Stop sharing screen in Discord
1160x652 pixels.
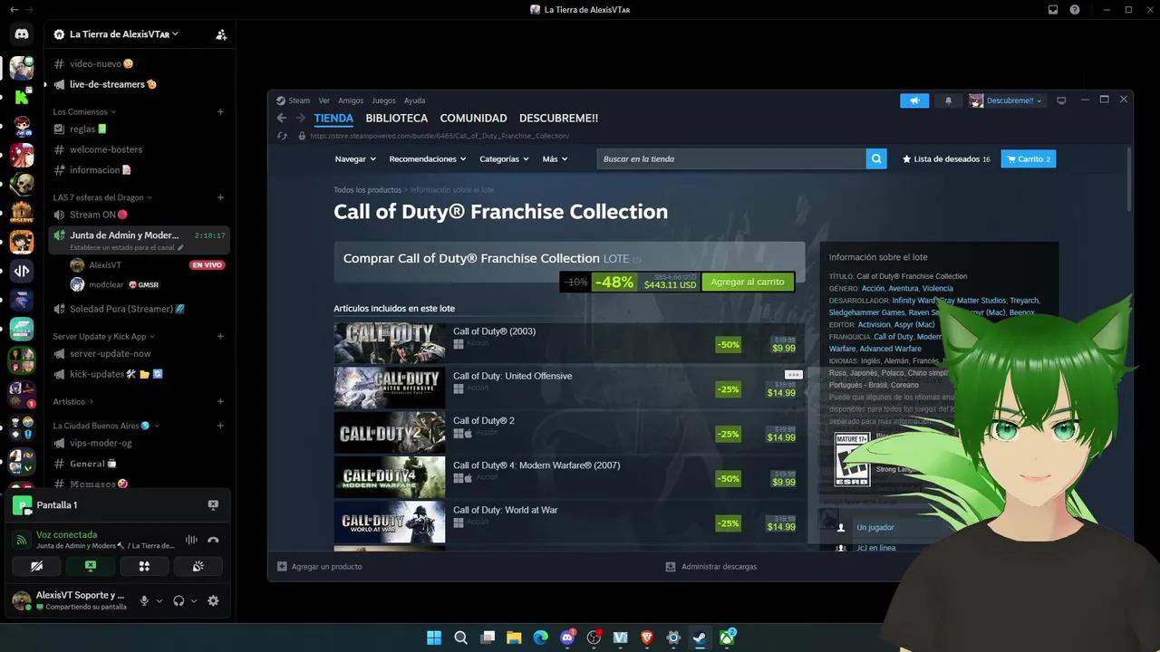click(91, 566)
